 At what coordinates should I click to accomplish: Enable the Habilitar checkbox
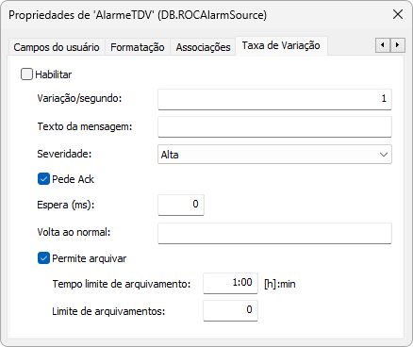tap(26, 74)
